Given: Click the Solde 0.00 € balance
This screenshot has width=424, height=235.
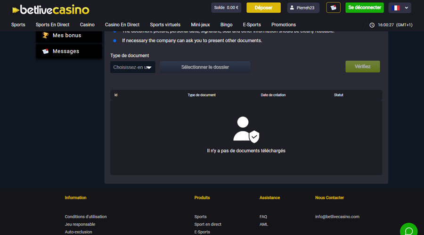Looking at the screenshot, I should point(226,8).
